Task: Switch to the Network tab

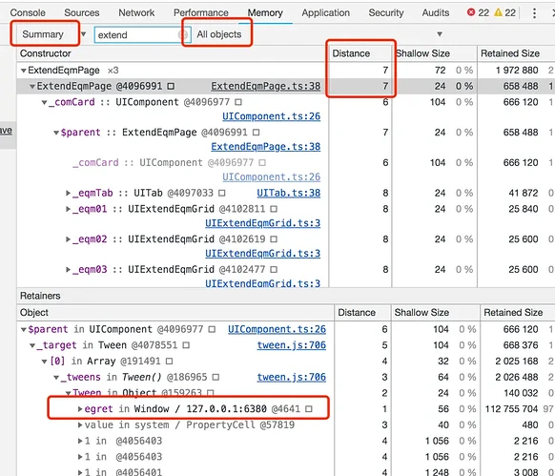Action: click(x=136, y=12)
